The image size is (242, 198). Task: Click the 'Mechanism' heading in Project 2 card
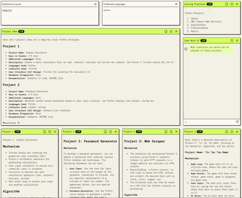pyautogui.click(x=70, y=148)
